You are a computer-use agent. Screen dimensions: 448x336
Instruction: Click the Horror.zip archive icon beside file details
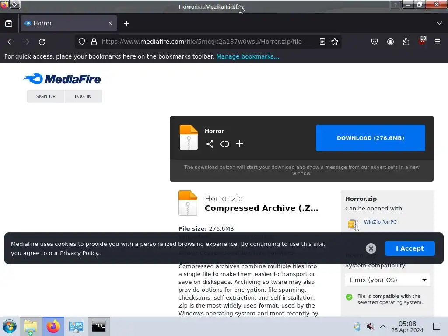click(188, 203)
